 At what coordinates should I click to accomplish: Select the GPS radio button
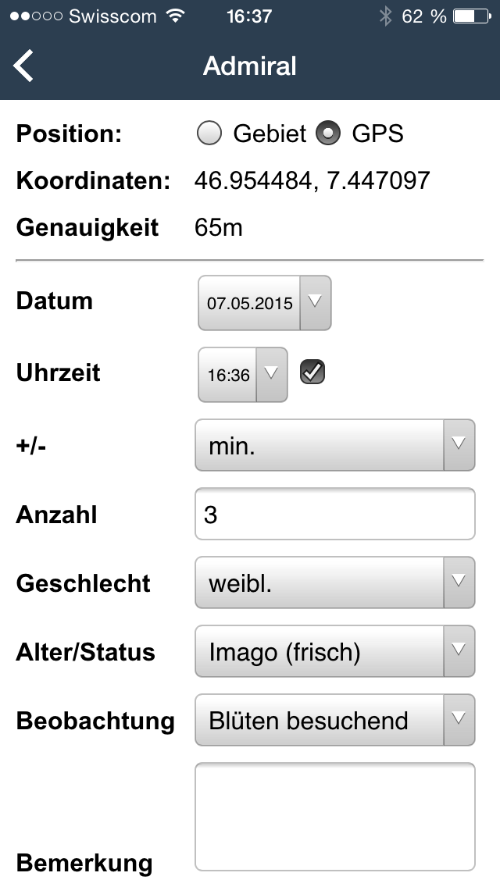(x=328, y=134)
